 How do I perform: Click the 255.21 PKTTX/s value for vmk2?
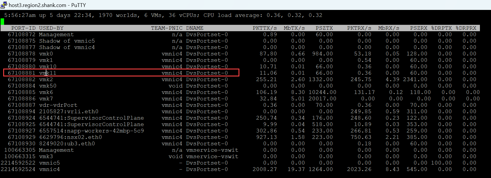click(x=266, y=79)
